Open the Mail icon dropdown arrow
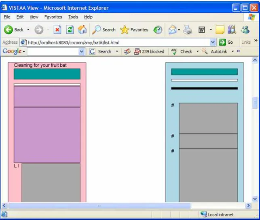Image resolution: width=260 pixels, height=221 pixels. click(179, 30)
